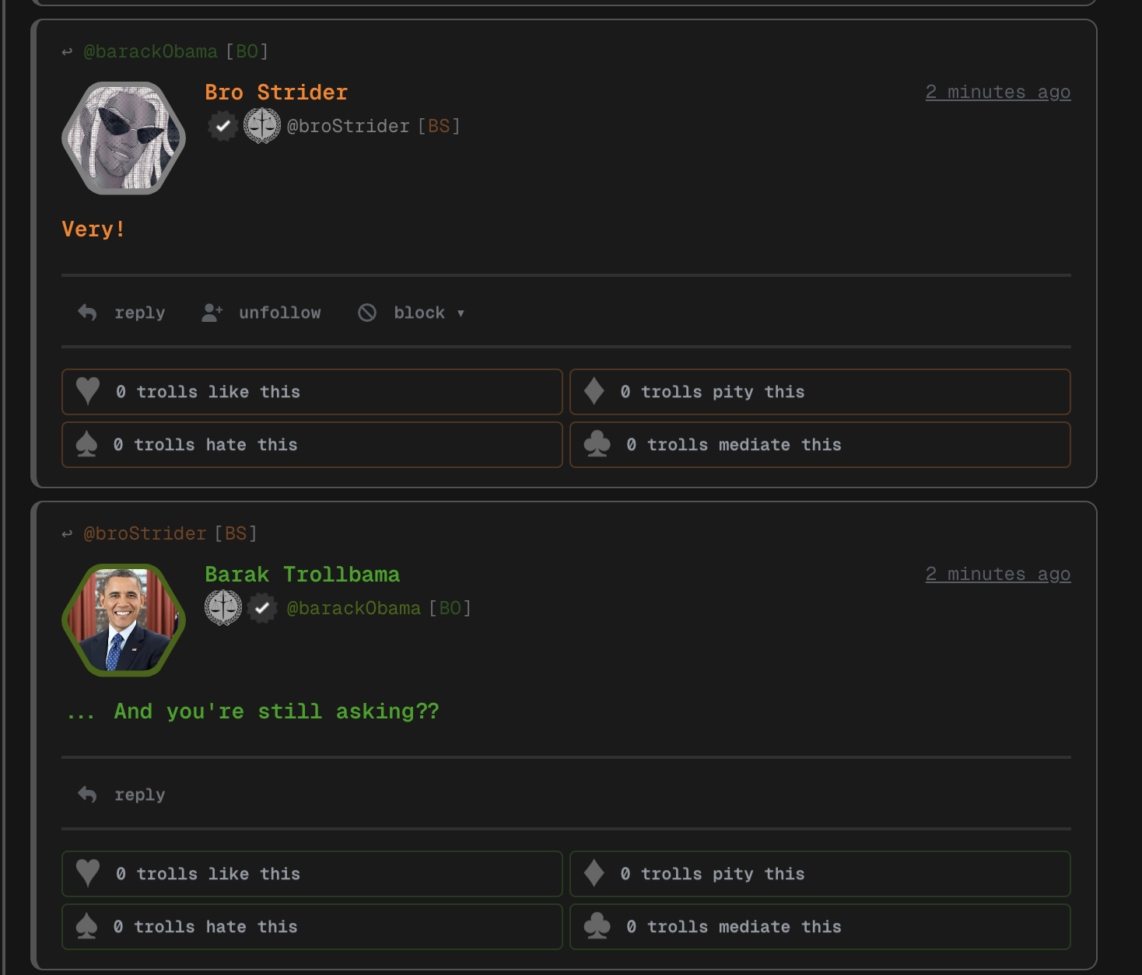This screenshot has width=1142, height=975.
Task: Toggle pity on Barak Trollbama's post
Action: [820, 874]
